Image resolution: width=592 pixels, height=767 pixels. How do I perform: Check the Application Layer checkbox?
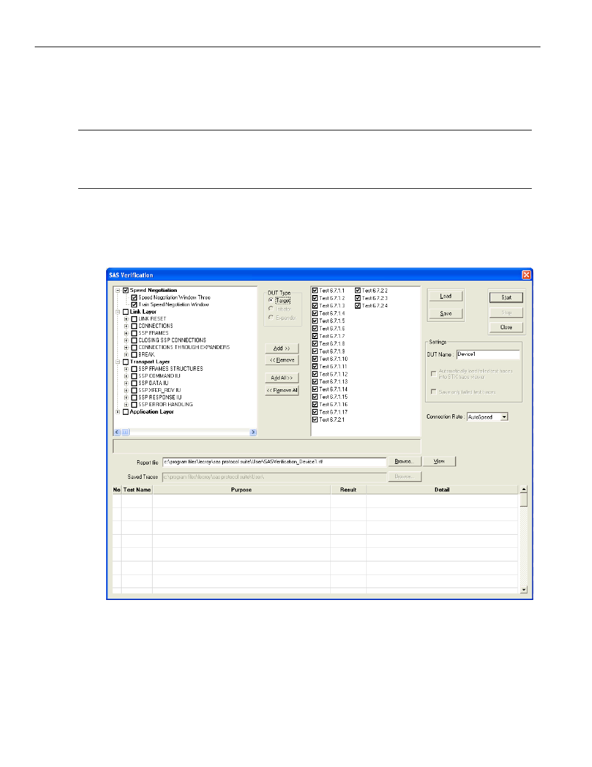(126, 412)
